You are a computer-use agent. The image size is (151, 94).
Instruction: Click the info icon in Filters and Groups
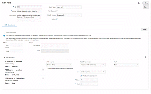4,35
